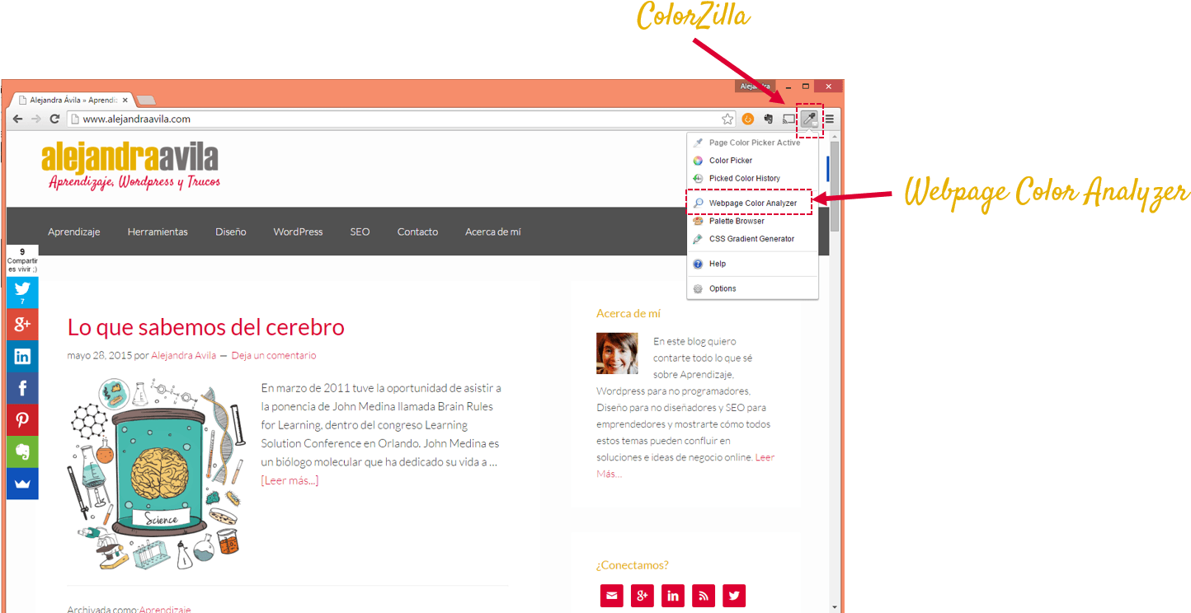Open the Contacto navigation item
Image resolution: width=1191 pixels, height=613 pixels.
coord(417,232)
